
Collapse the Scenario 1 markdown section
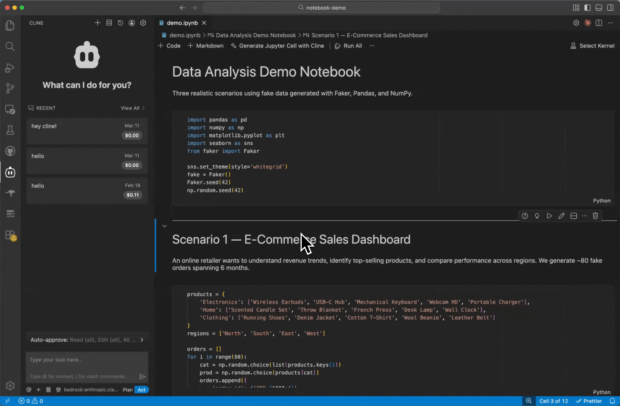coord(164,226)
